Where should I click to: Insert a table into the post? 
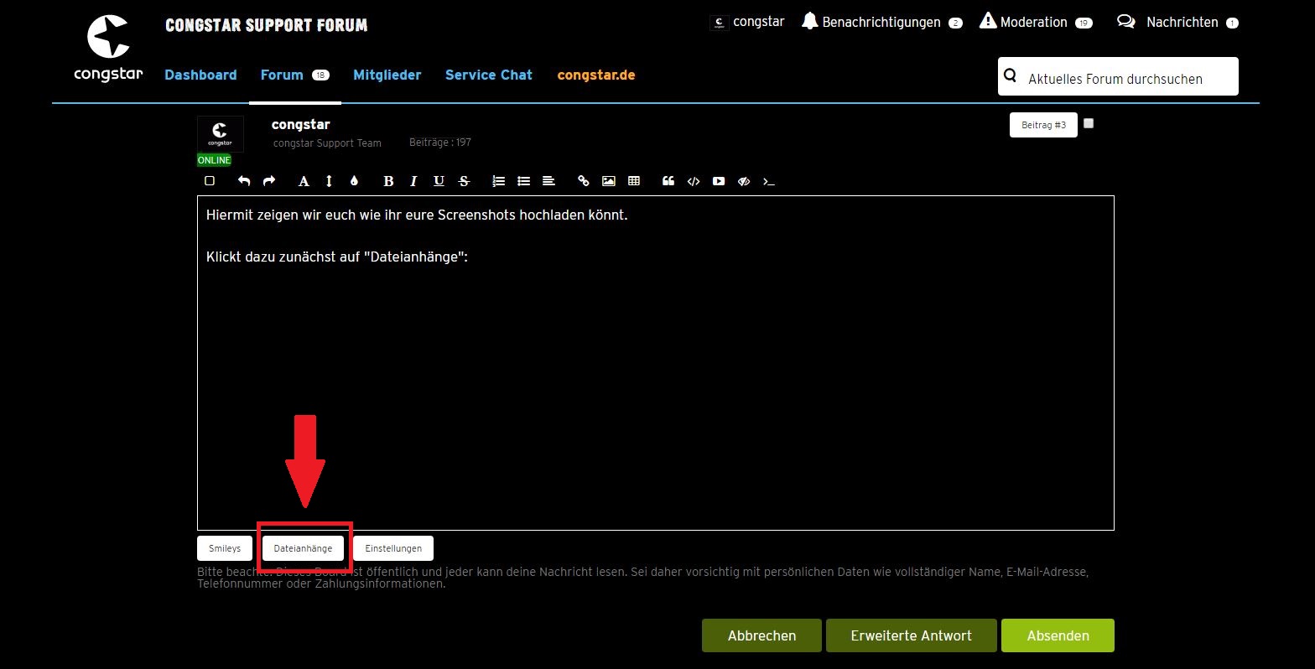(634, 181)
